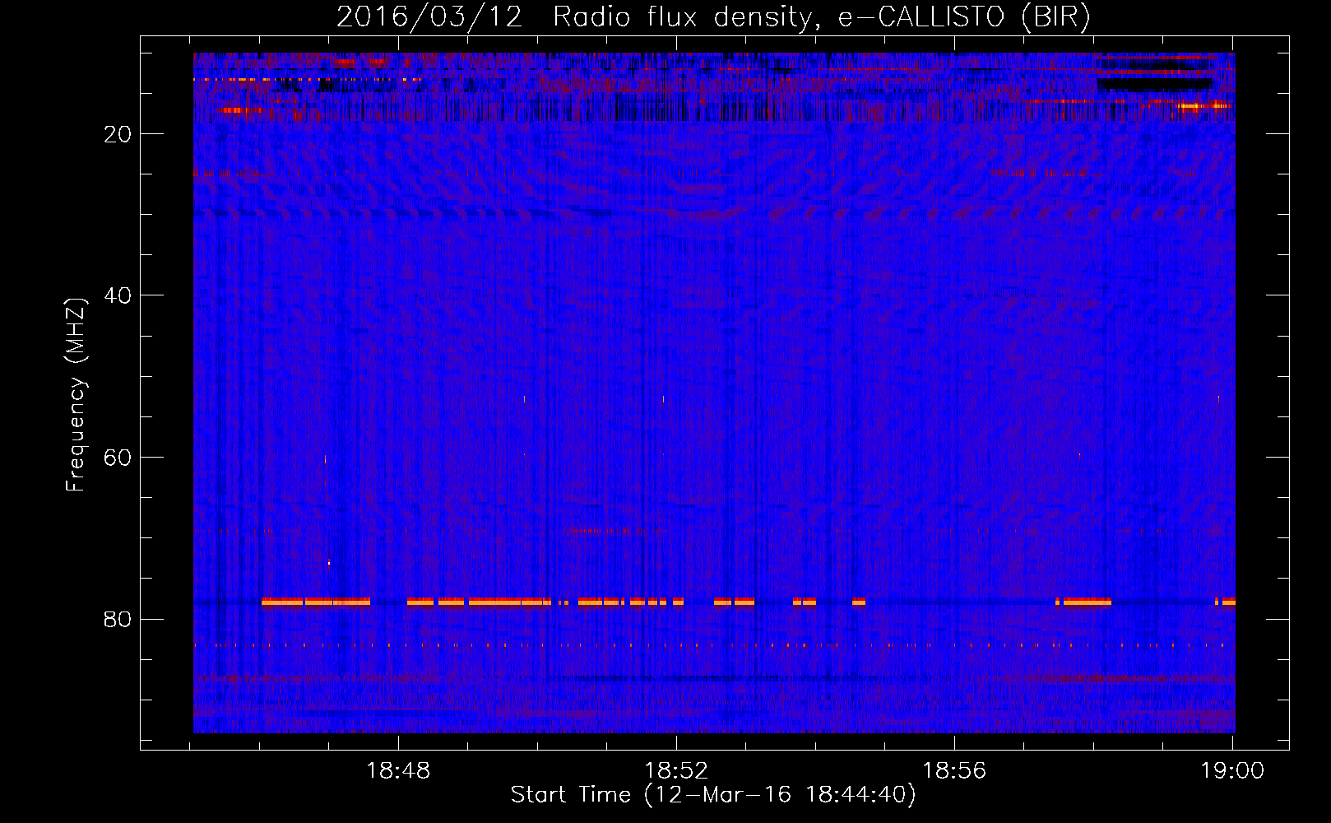Click the 18:56 time tick label
1331x823 pixels.
[954, 771]
